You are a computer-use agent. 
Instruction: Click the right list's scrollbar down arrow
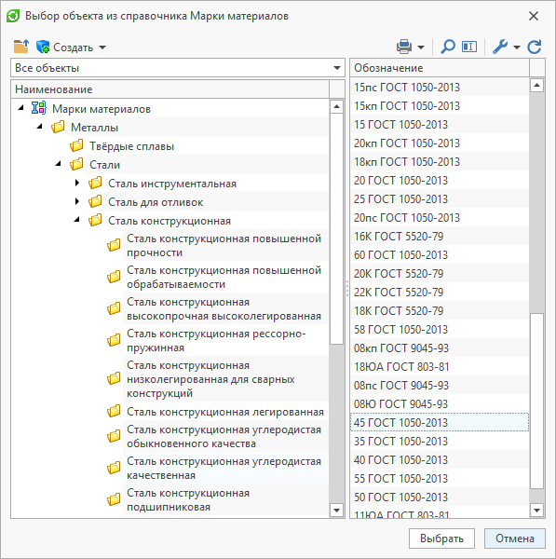(536, 511)
